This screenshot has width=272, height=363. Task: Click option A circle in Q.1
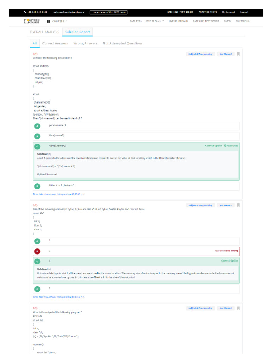point(37,126)
